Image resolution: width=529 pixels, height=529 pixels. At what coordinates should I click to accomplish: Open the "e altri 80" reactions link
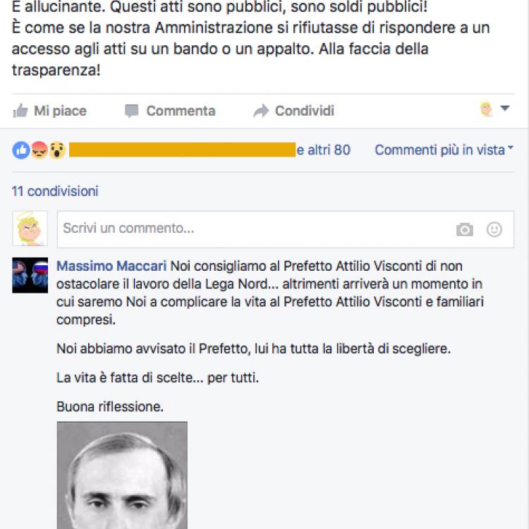323,150
